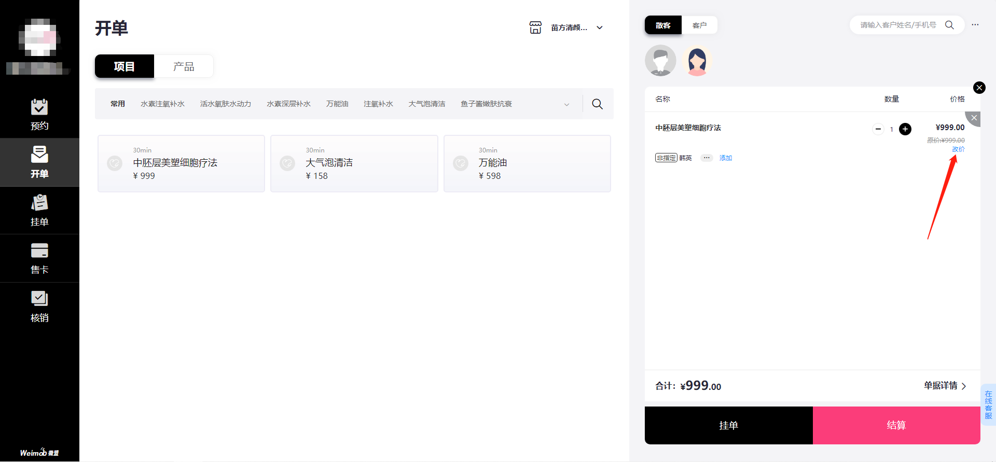This screenshot has width=996, height=462.
Task: Expand 单据详情 order details
Action: [945, 386]
